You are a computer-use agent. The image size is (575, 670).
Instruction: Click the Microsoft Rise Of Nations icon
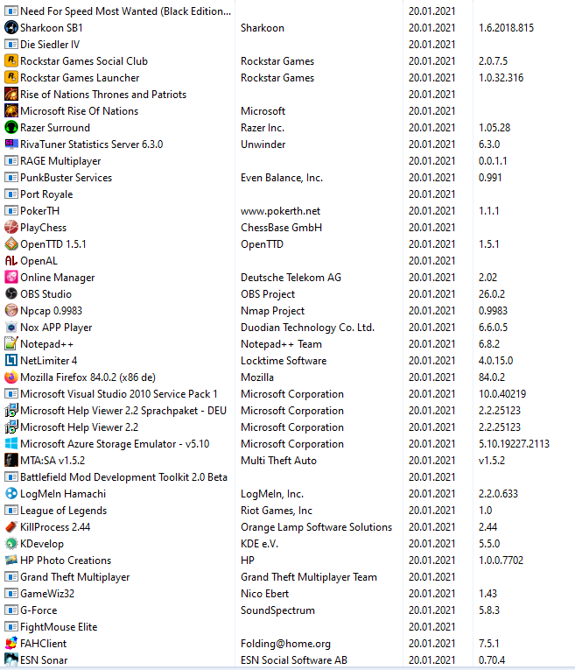point(11,111)
